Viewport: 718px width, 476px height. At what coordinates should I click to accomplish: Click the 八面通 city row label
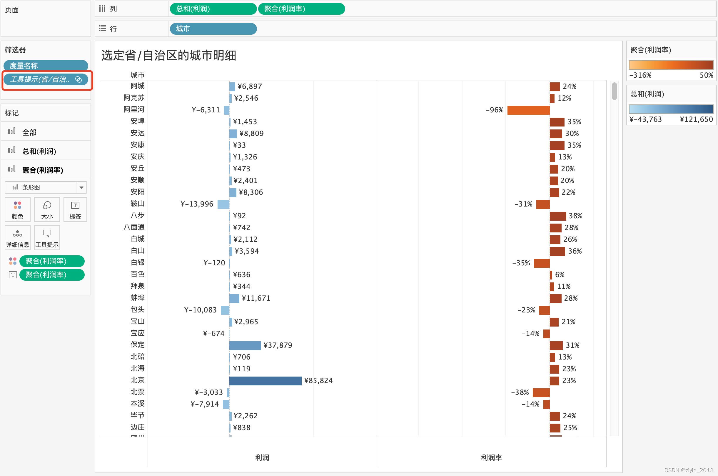click(134, 227)
